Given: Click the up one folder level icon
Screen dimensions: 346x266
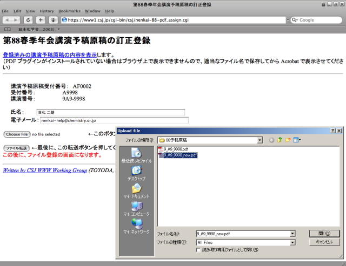Looking at the screenshot, I should click(x=280, y=140).
